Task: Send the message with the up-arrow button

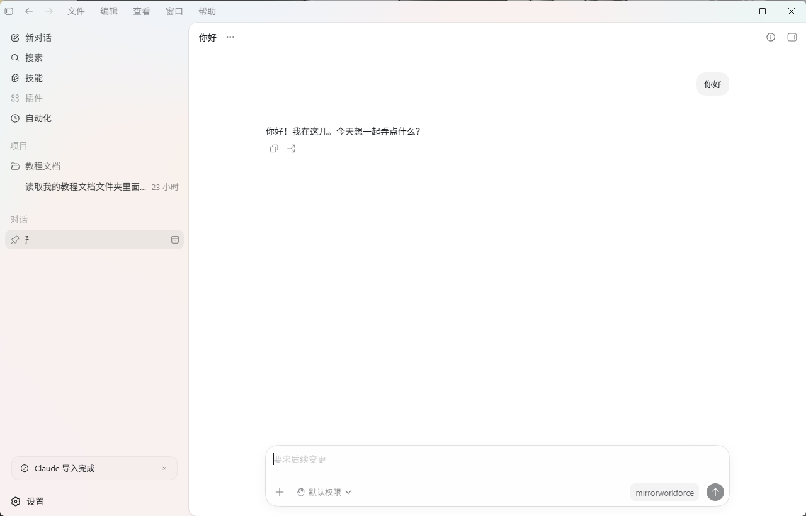Action: 715,492
